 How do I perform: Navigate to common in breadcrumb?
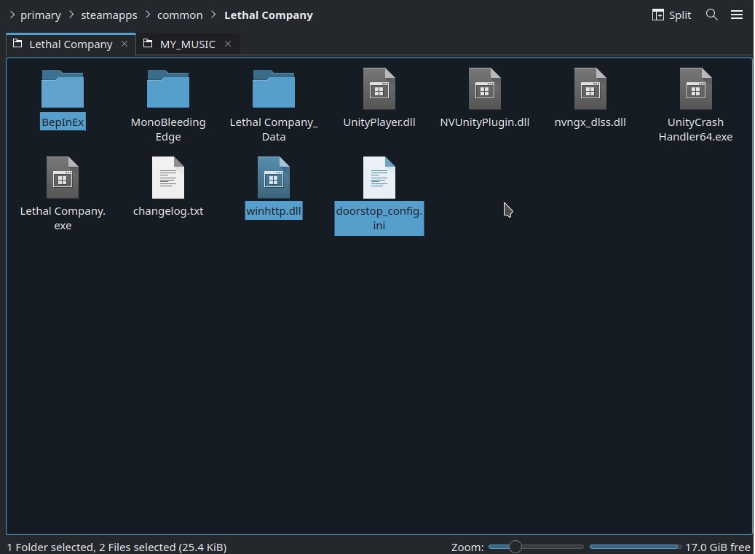(180, 15)
